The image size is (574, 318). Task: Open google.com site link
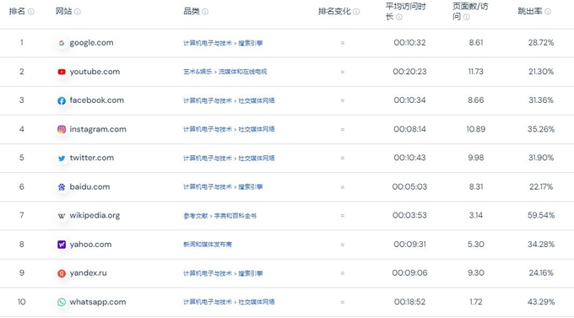click(x=91, y=43)
